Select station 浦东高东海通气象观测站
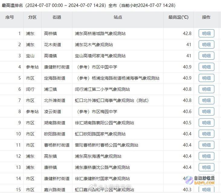 (98, 156)
